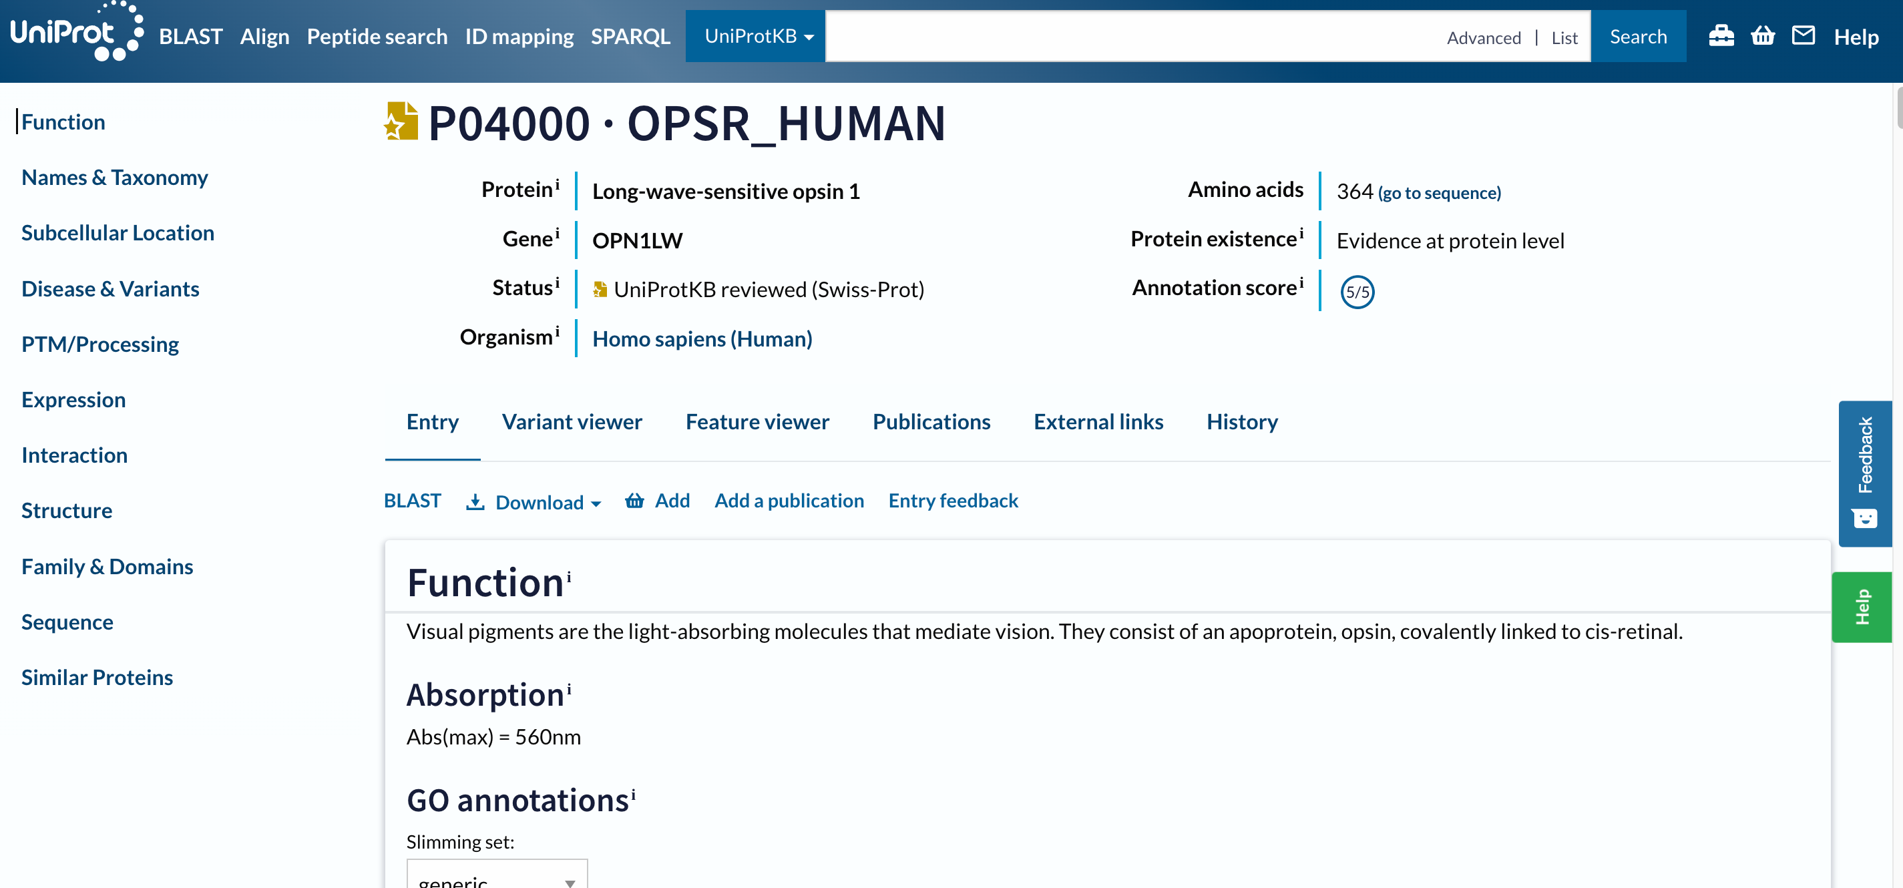
Task: Jump to Function in sidebar
Action: (63, 122)
